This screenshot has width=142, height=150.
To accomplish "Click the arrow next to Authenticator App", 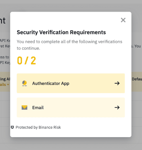I will point(117,83).
